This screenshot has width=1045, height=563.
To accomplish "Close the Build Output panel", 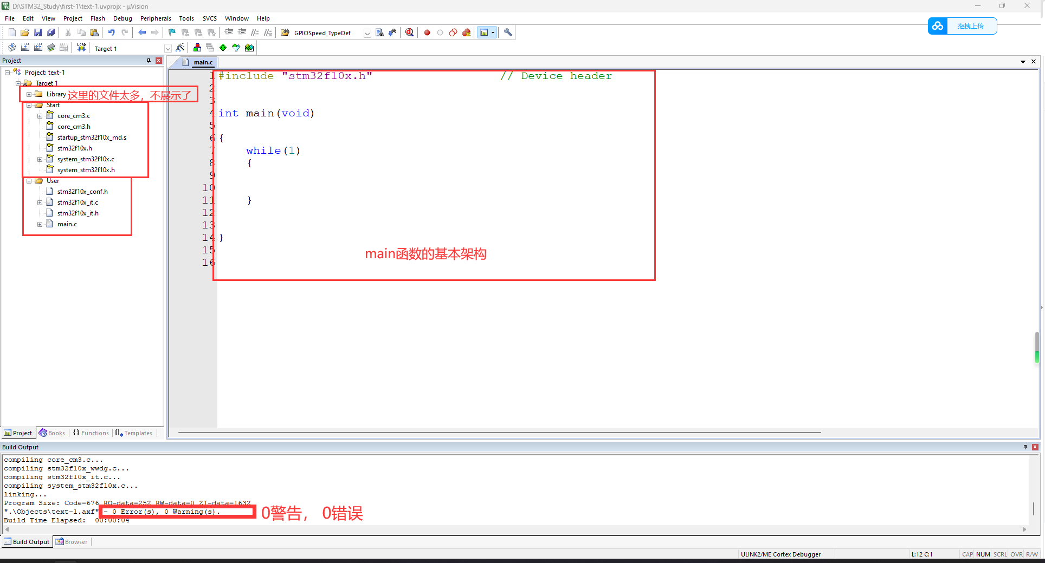I will coord(1035,447).
